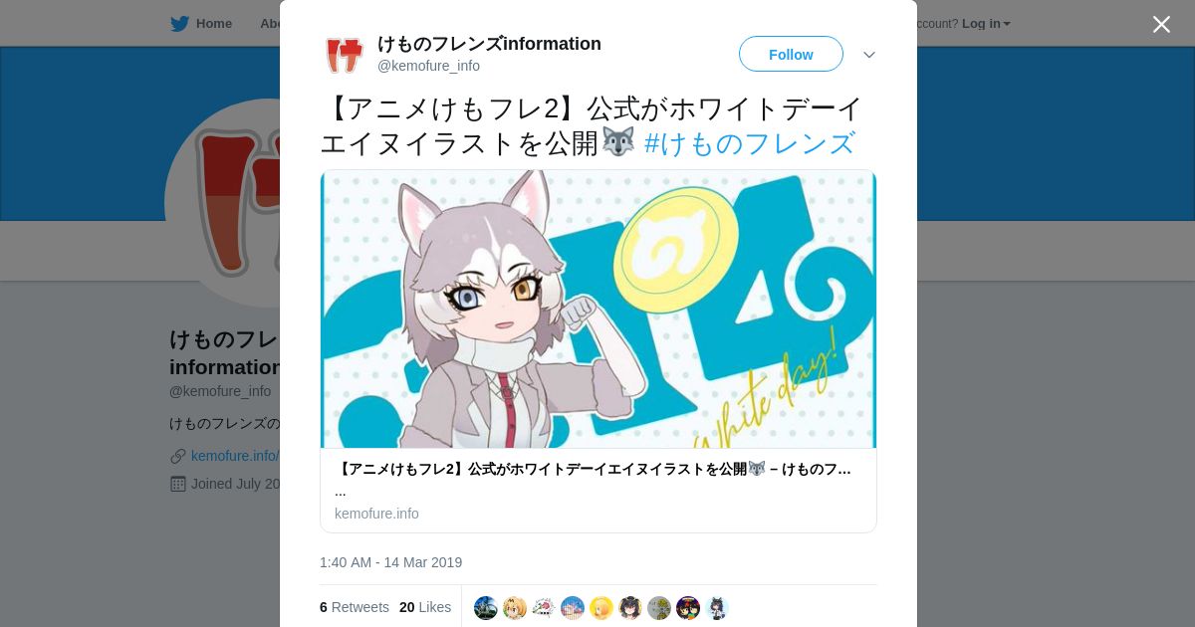Open the Log in dropdown

click(986, 24)
